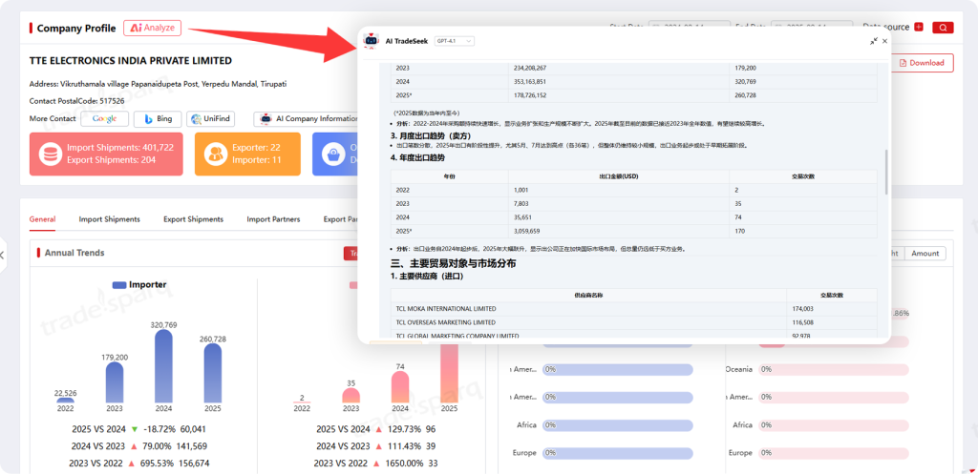Click the 2024 importer bar 320,769
This screenshot has width=978, height=474.
pyautogui.click(x=163, y=365)
